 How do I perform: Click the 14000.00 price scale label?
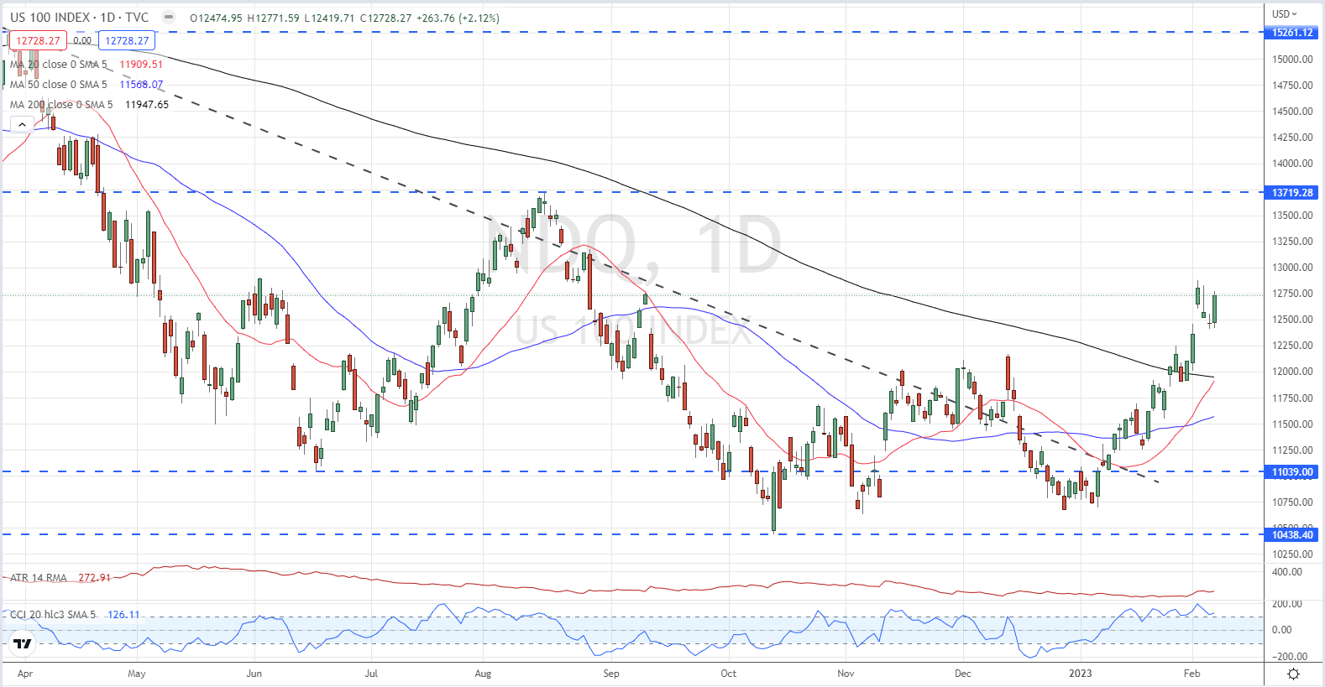(x=1293, y=164)
